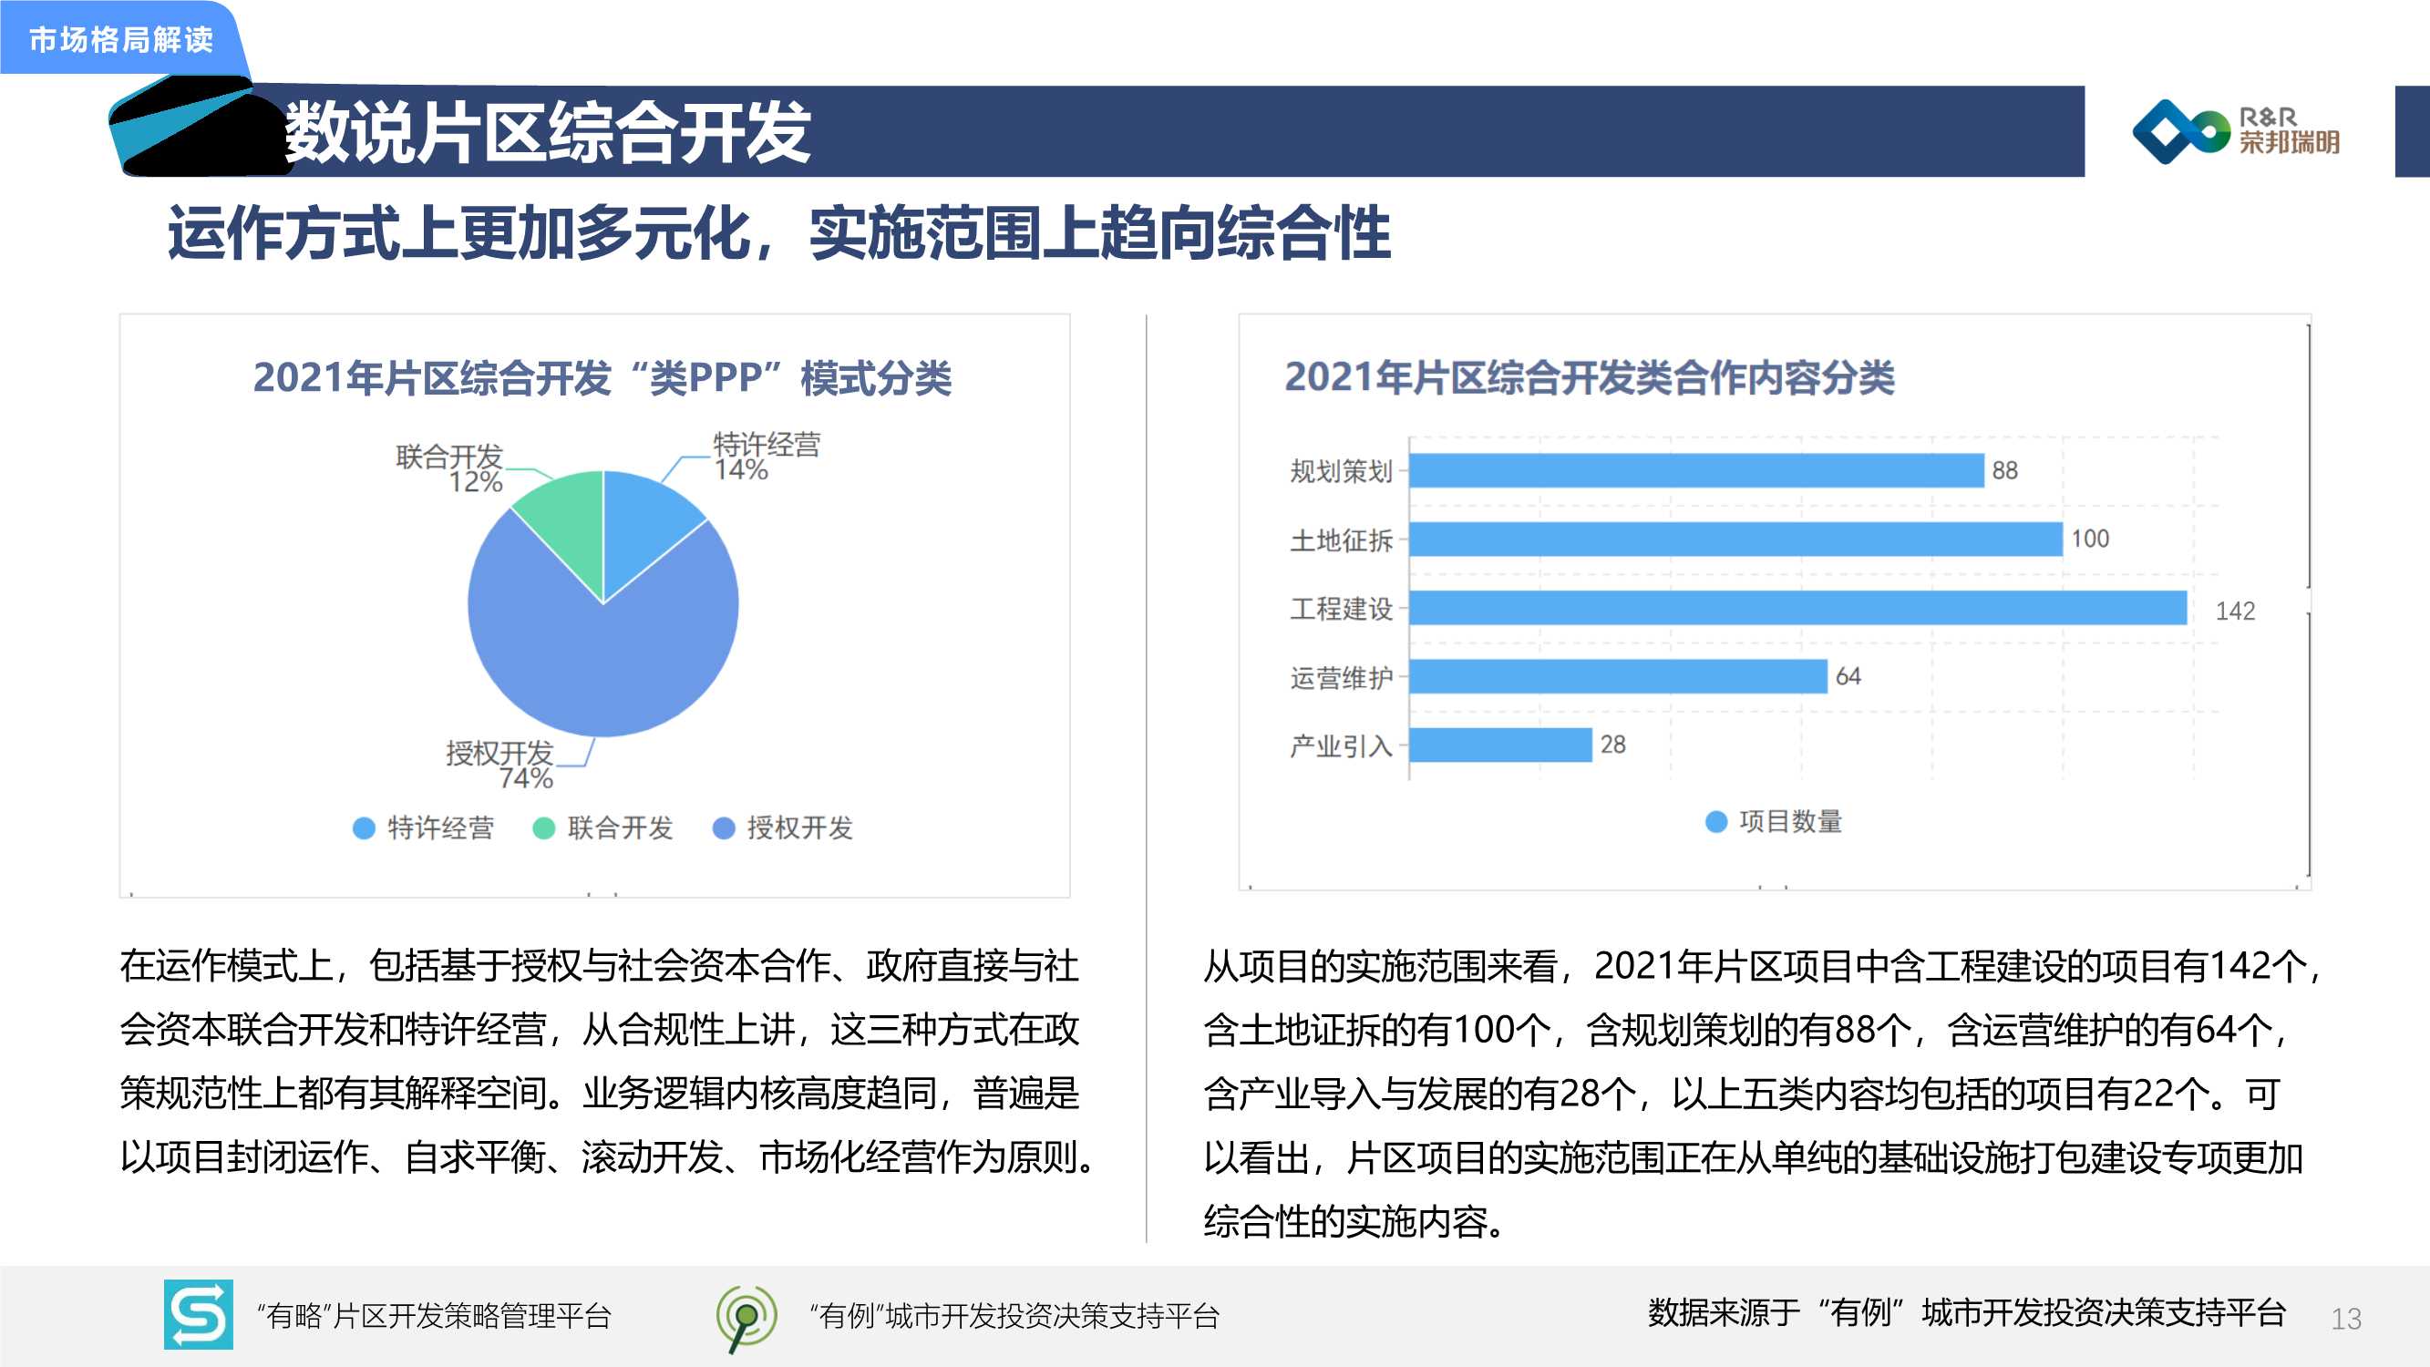The height and width of the screenshot is (1367, 2430).
Task: Click left paragraph starting 在运作模式上
Action: click(x=609, y=1062)
